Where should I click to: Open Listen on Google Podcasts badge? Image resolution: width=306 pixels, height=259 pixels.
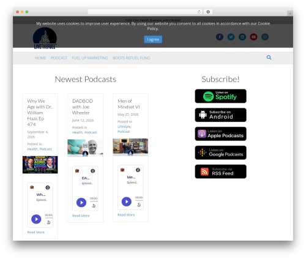click(x=220, y=152)
